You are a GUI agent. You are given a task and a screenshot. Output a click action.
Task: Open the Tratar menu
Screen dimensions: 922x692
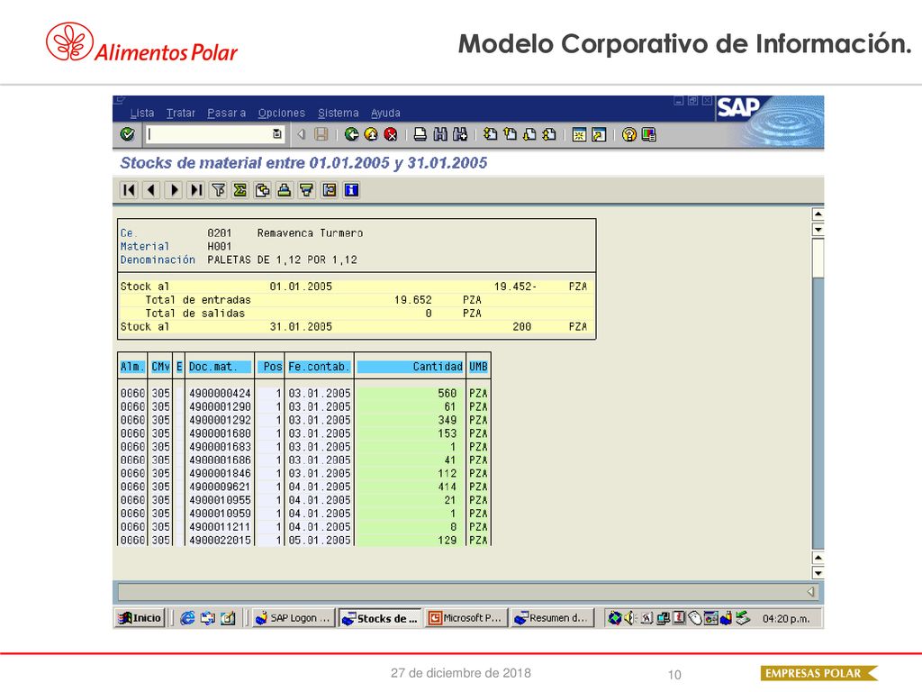(180, 113)
